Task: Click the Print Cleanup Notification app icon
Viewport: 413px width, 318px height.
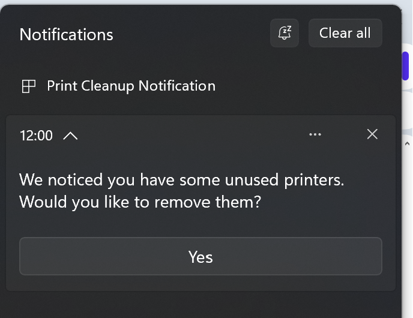Action: (x=28, y=86)
